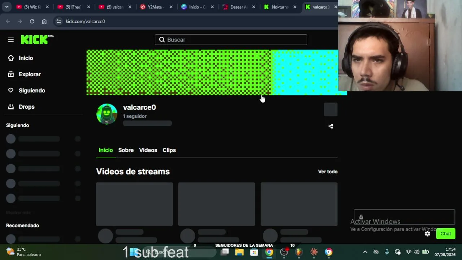Open the red starburst app in taskbar
The width and height of the screenshot is (462, 260).
pos(314,252)
